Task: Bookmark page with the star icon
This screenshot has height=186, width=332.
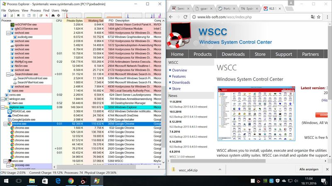Action: [x=319, y=17]
